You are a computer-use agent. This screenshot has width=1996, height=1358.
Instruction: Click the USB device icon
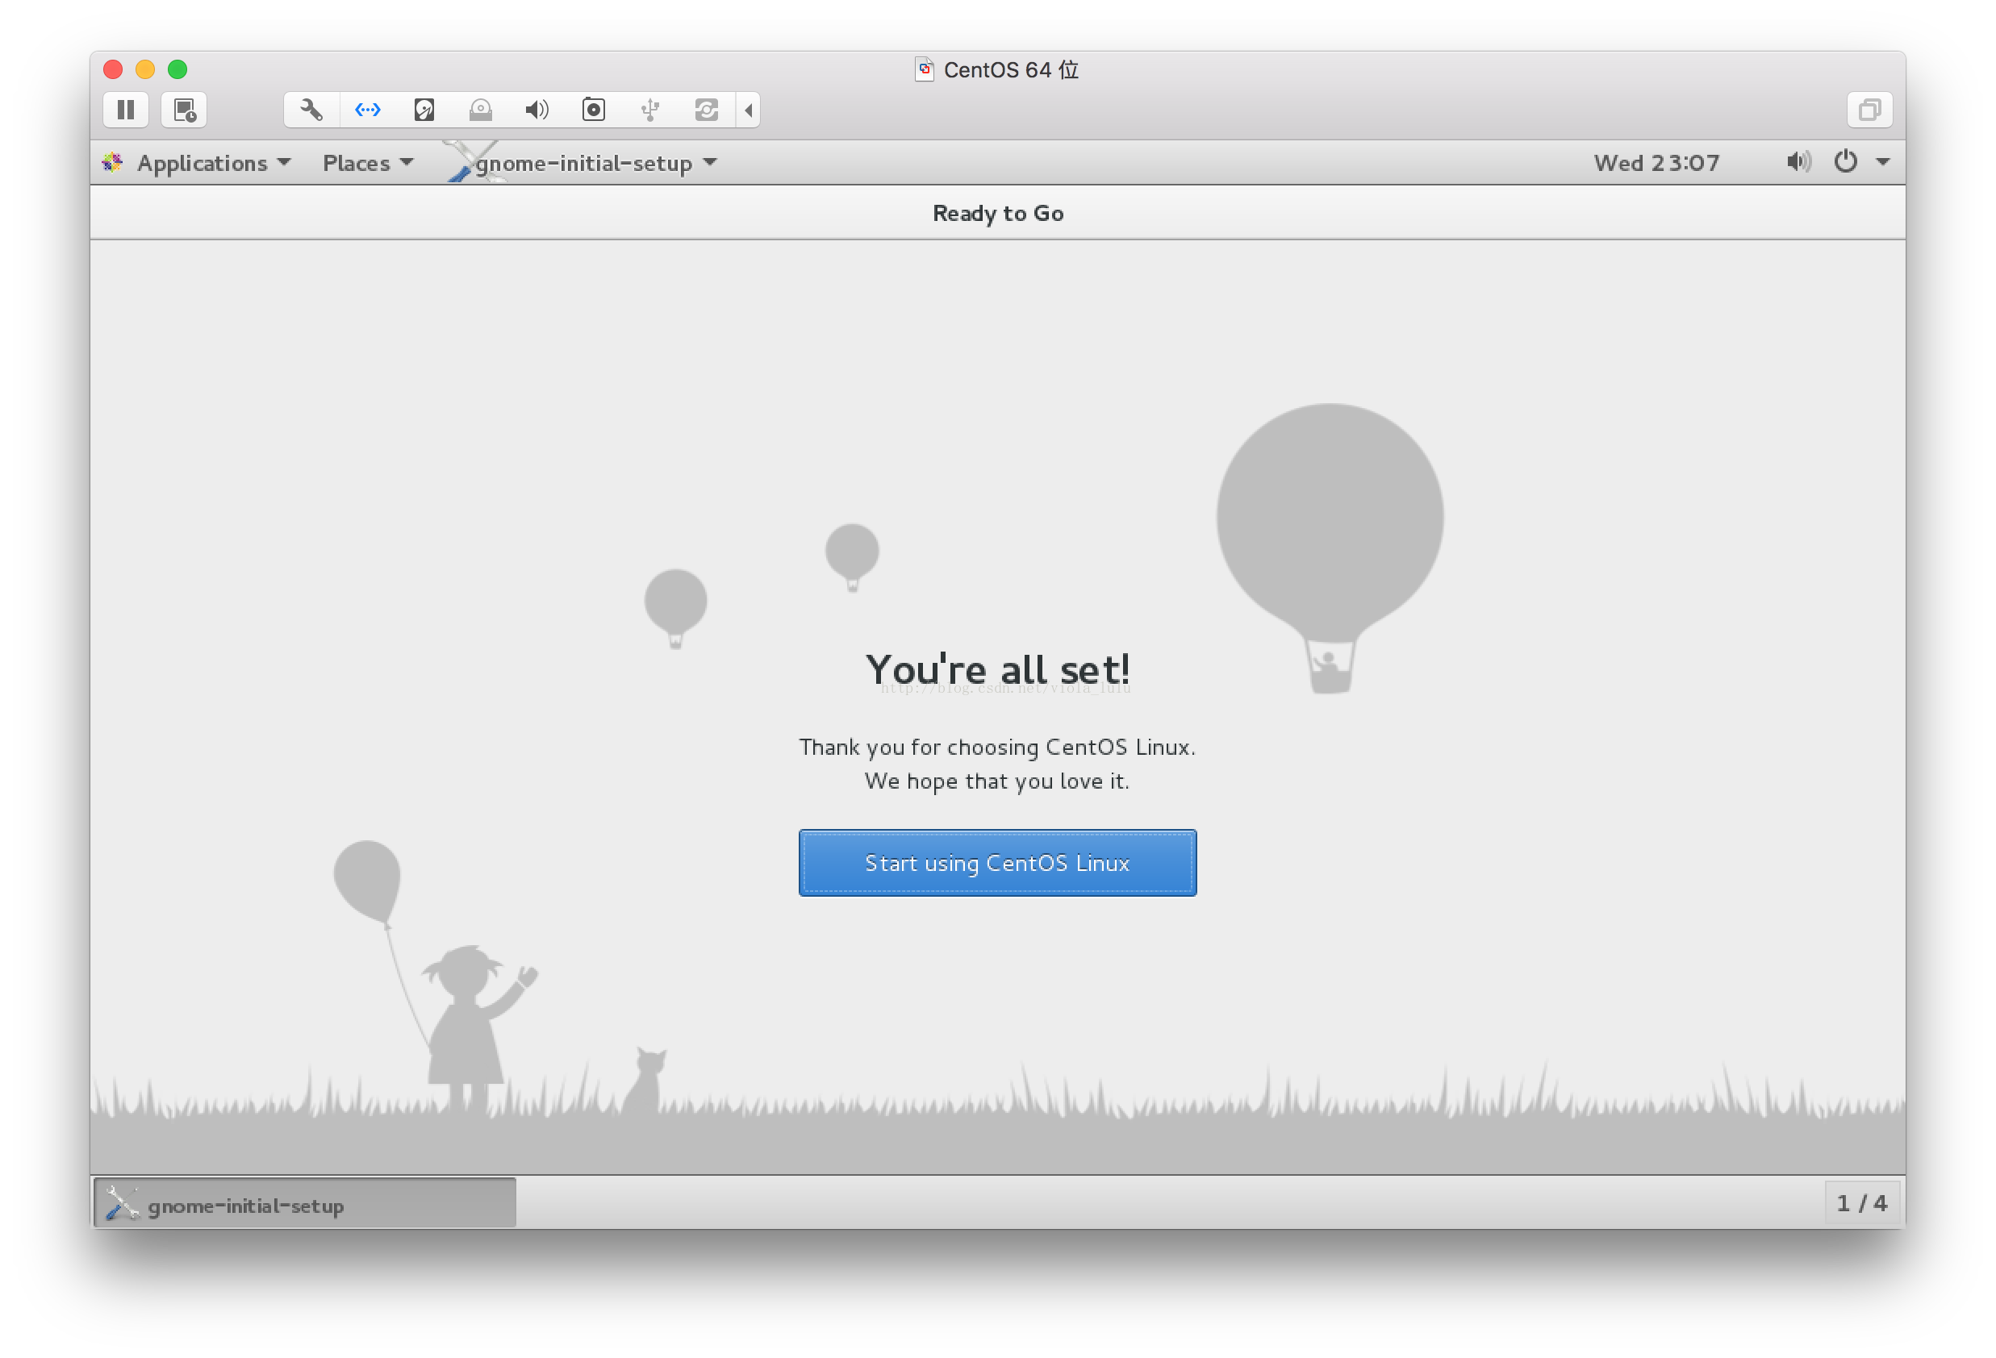(650, 110)
